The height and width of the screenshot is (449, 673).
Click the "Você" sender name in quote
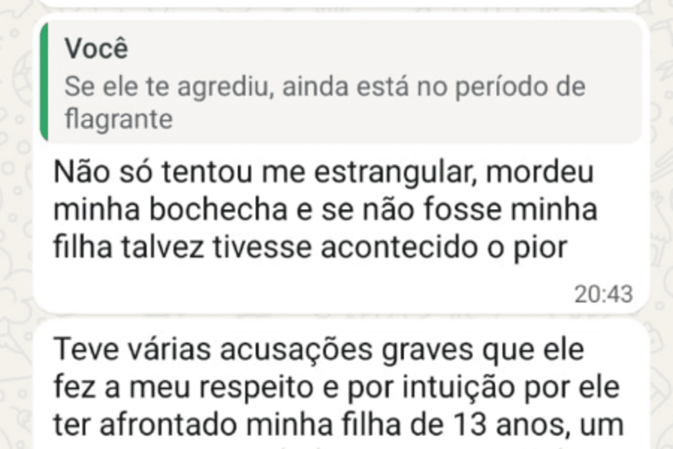[x=96, y=49]
